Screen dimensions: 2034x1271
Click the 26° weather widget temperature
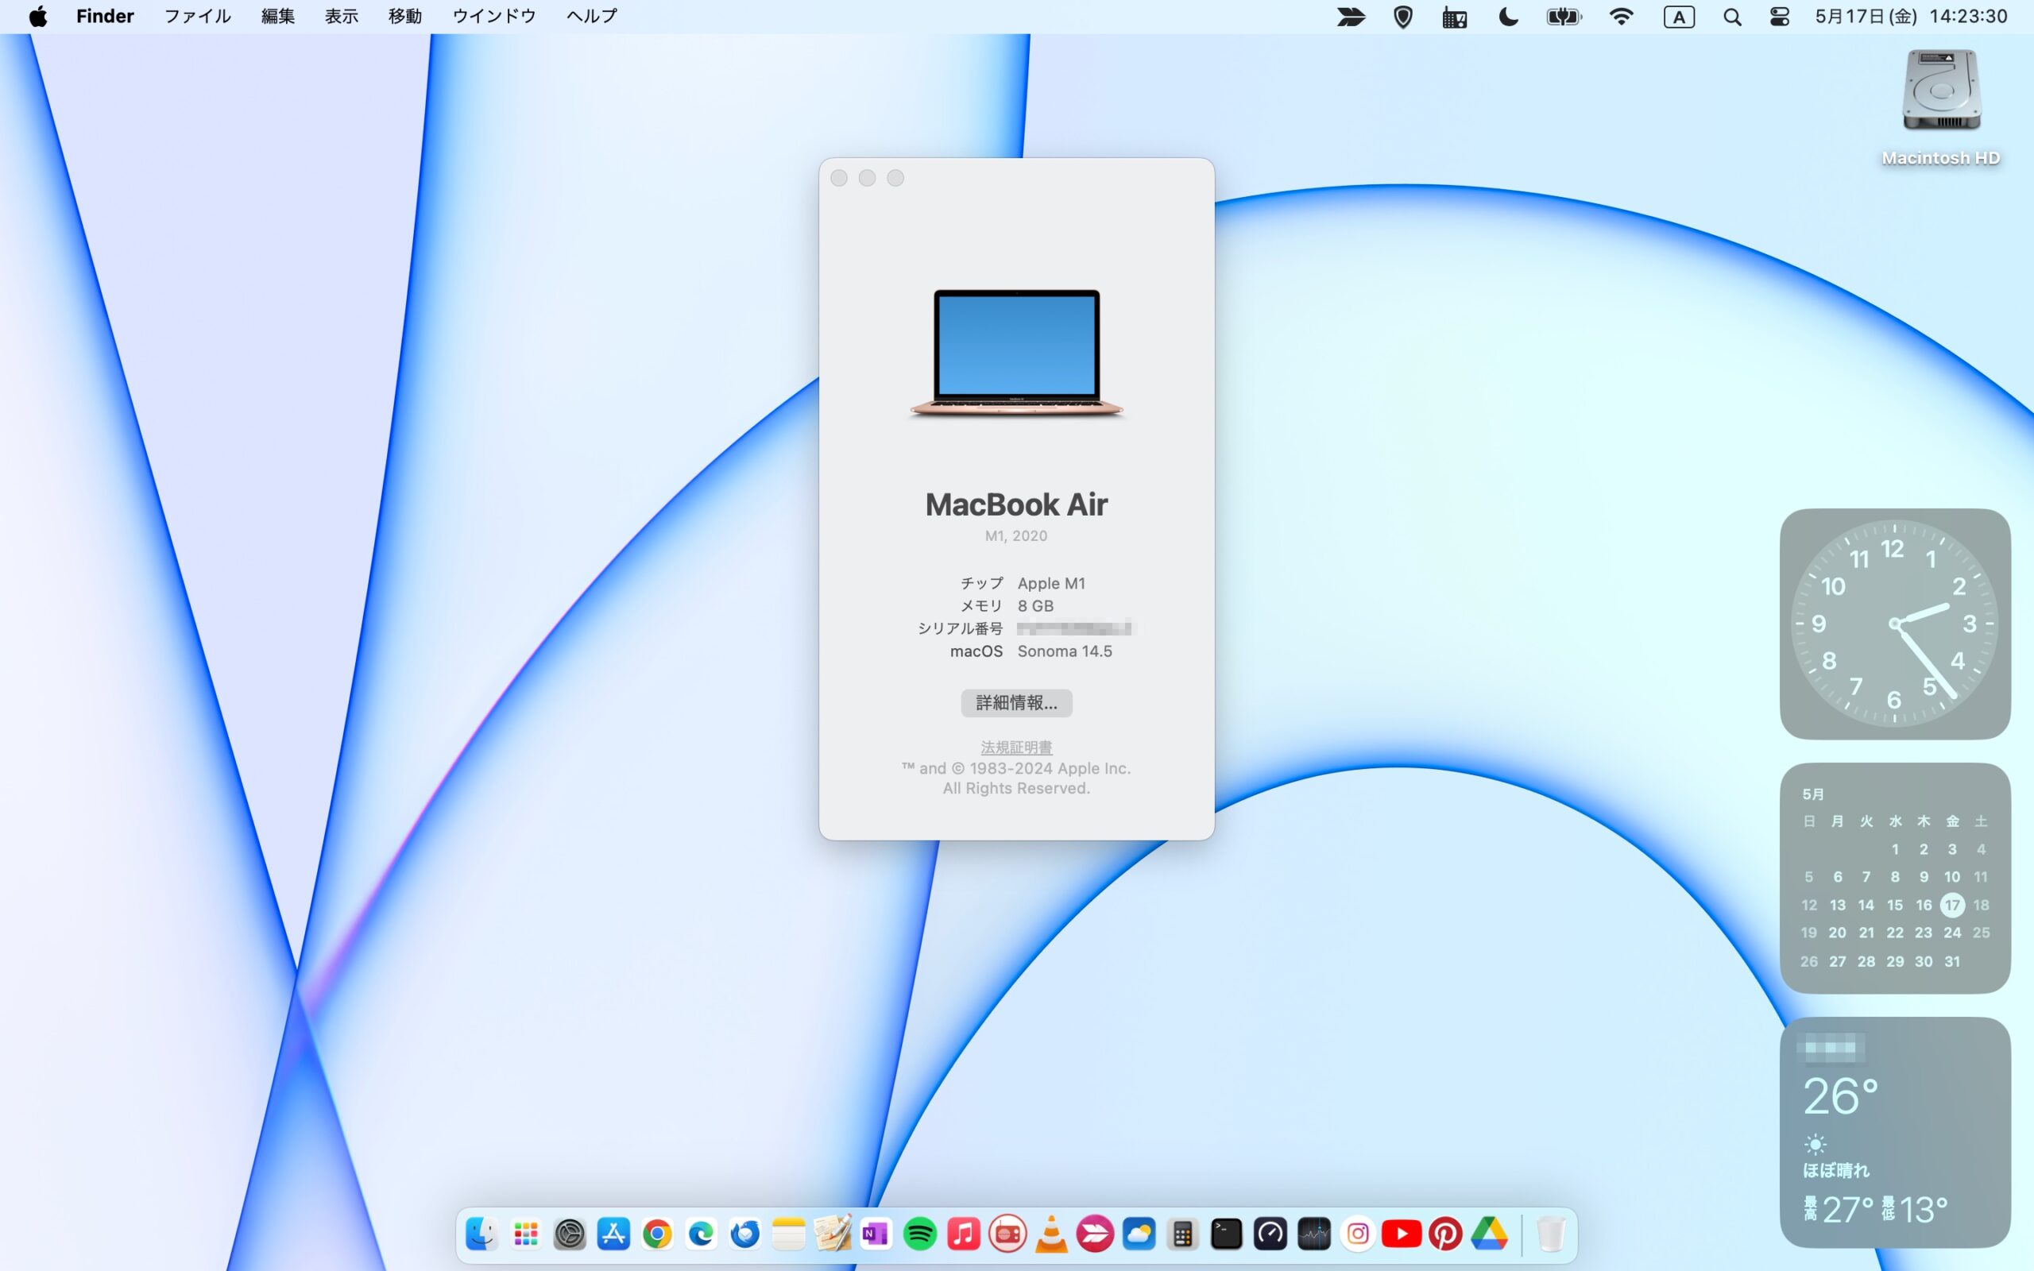pyautogui.click(x=1840, y=1097)
